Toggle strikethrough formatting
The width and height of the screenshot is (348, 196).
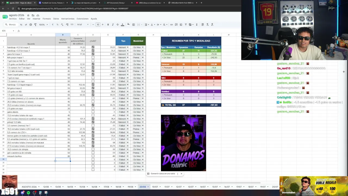pyautogui.click(x=117, y=24)
